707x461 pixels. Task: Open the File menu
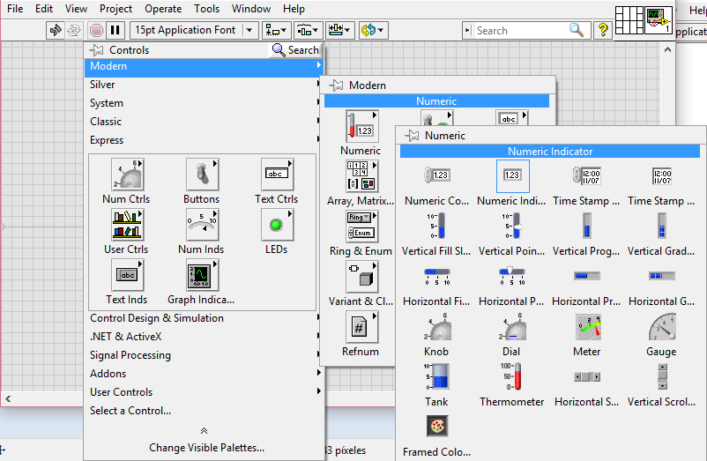point(15,9)
